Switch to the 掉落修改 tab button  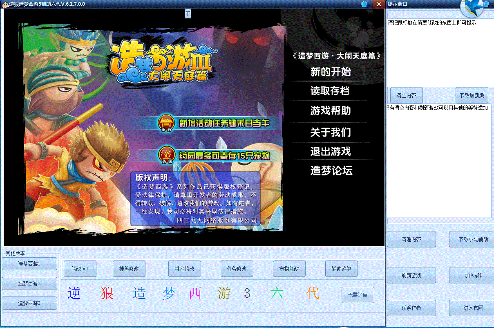pyautogui.click(x=129, y=269)
